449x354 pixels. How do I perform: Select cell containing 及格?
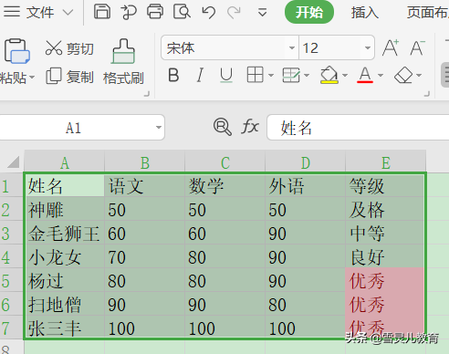[x=385, y=210]
